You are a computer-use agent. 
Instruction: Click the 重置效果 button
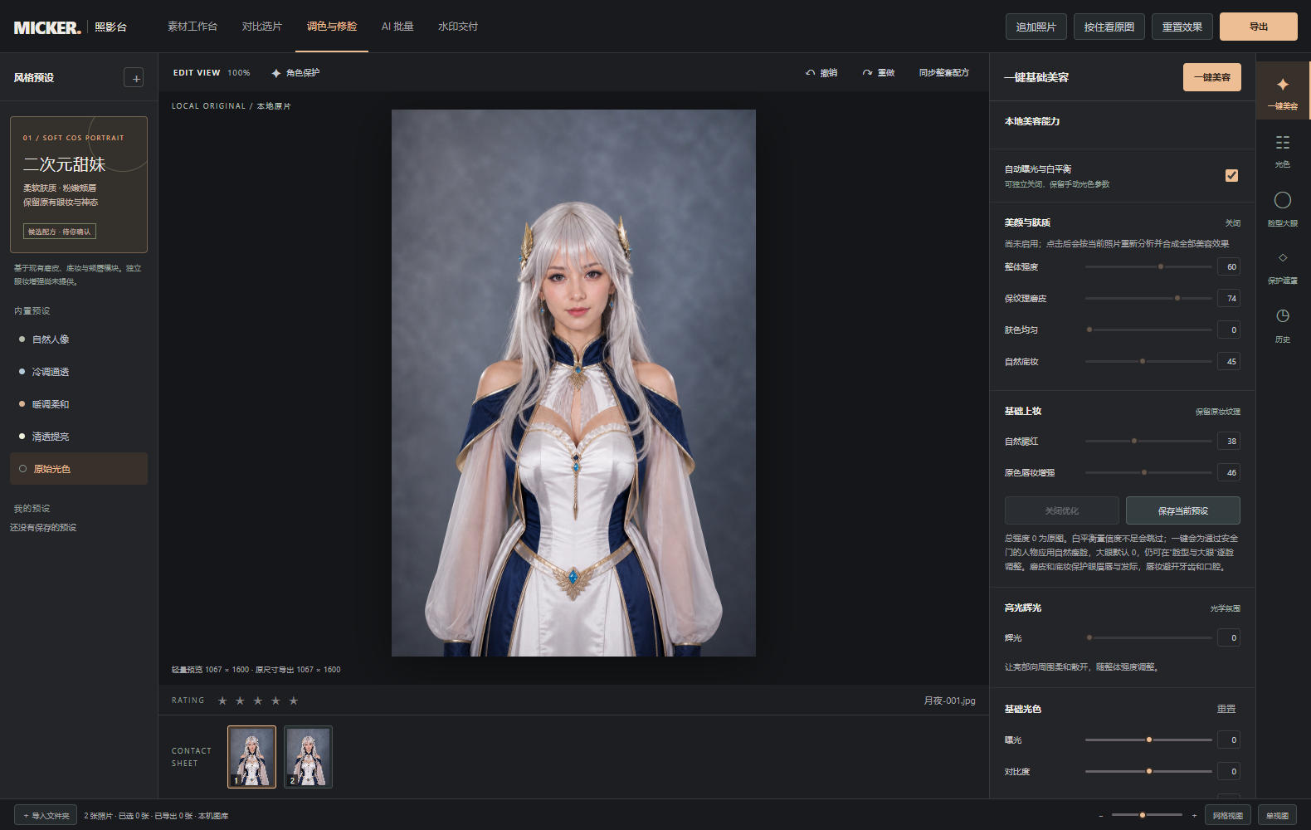coord(1182,27)
